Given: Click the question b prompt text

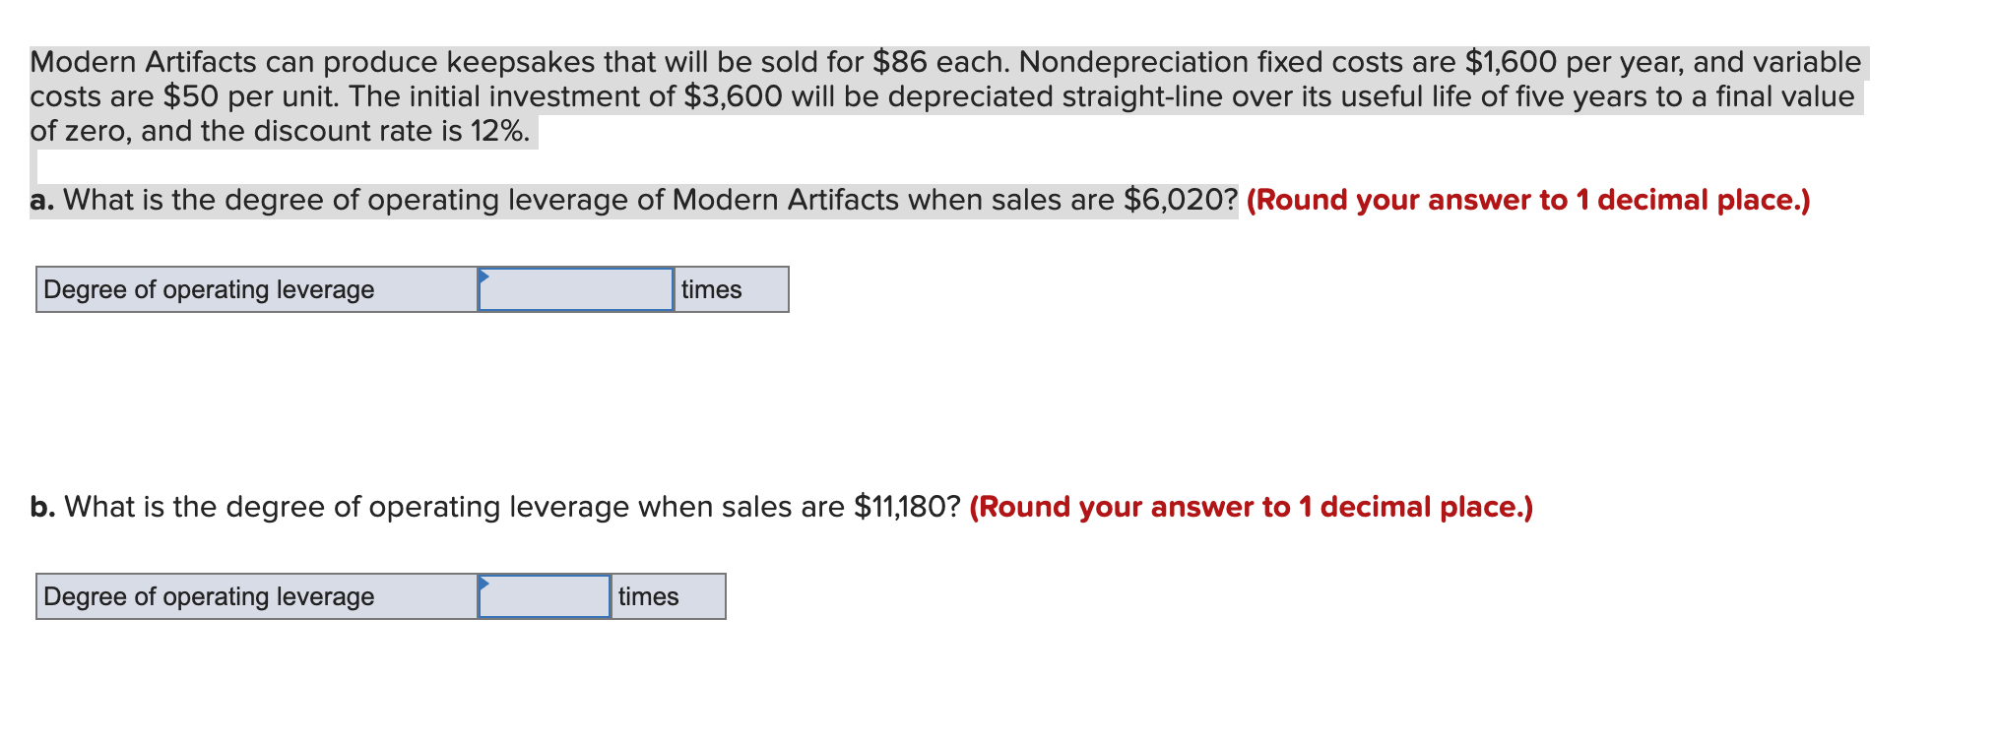Looking at the screenshot, I should pyautogui.click(x=492, y=507).
